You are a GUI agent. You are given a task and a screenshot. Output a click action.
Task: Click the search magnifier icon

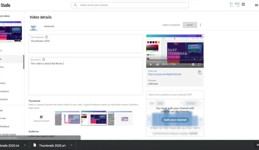[75, 5]
